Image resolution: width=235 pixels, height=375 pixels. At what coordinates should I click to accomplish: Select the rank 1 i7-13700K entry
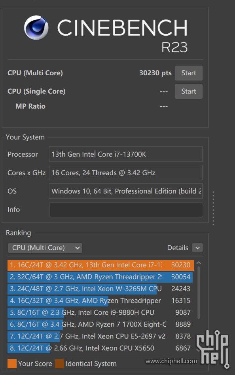[x=100, y=265]
